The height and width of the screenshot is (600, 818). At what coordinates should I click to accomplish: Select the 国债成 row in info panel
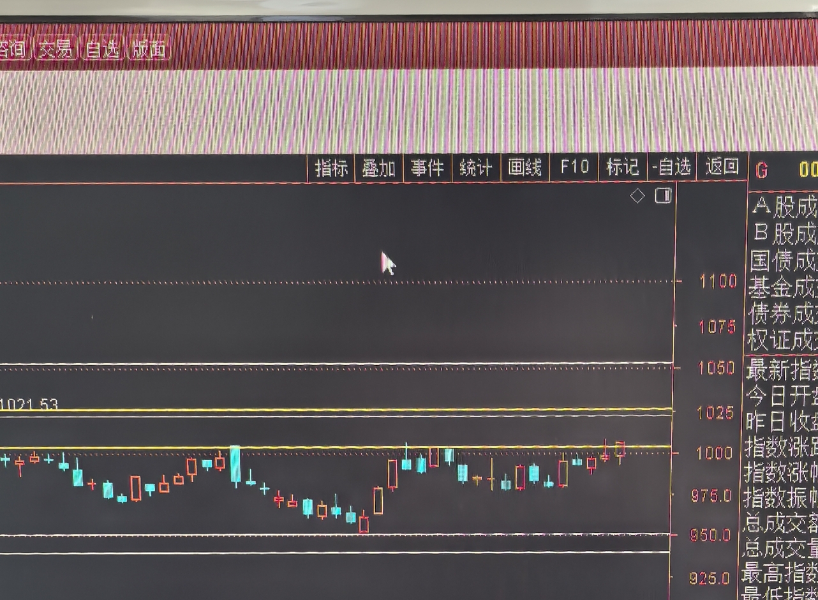(x=784, y=260)
